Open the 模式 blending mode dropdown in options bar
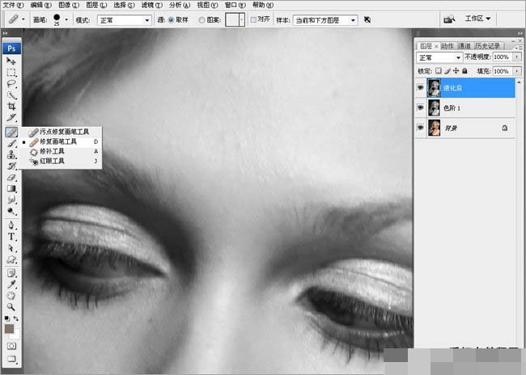Viewport: 526px width, 375px height. coord(124,19)
